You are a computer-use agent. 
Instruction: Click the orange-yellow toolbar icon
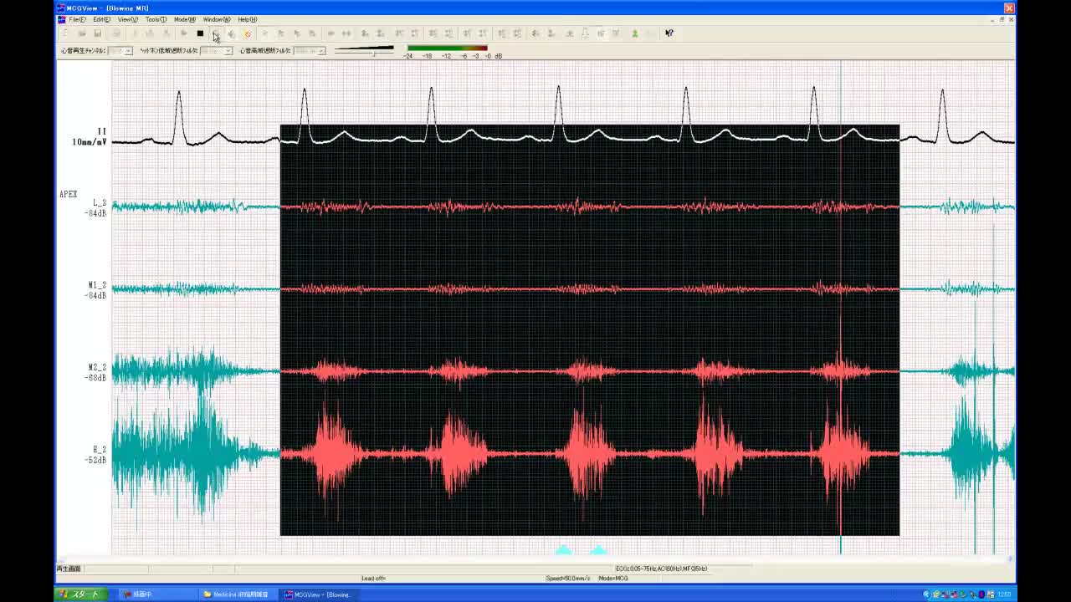point(248,33)
